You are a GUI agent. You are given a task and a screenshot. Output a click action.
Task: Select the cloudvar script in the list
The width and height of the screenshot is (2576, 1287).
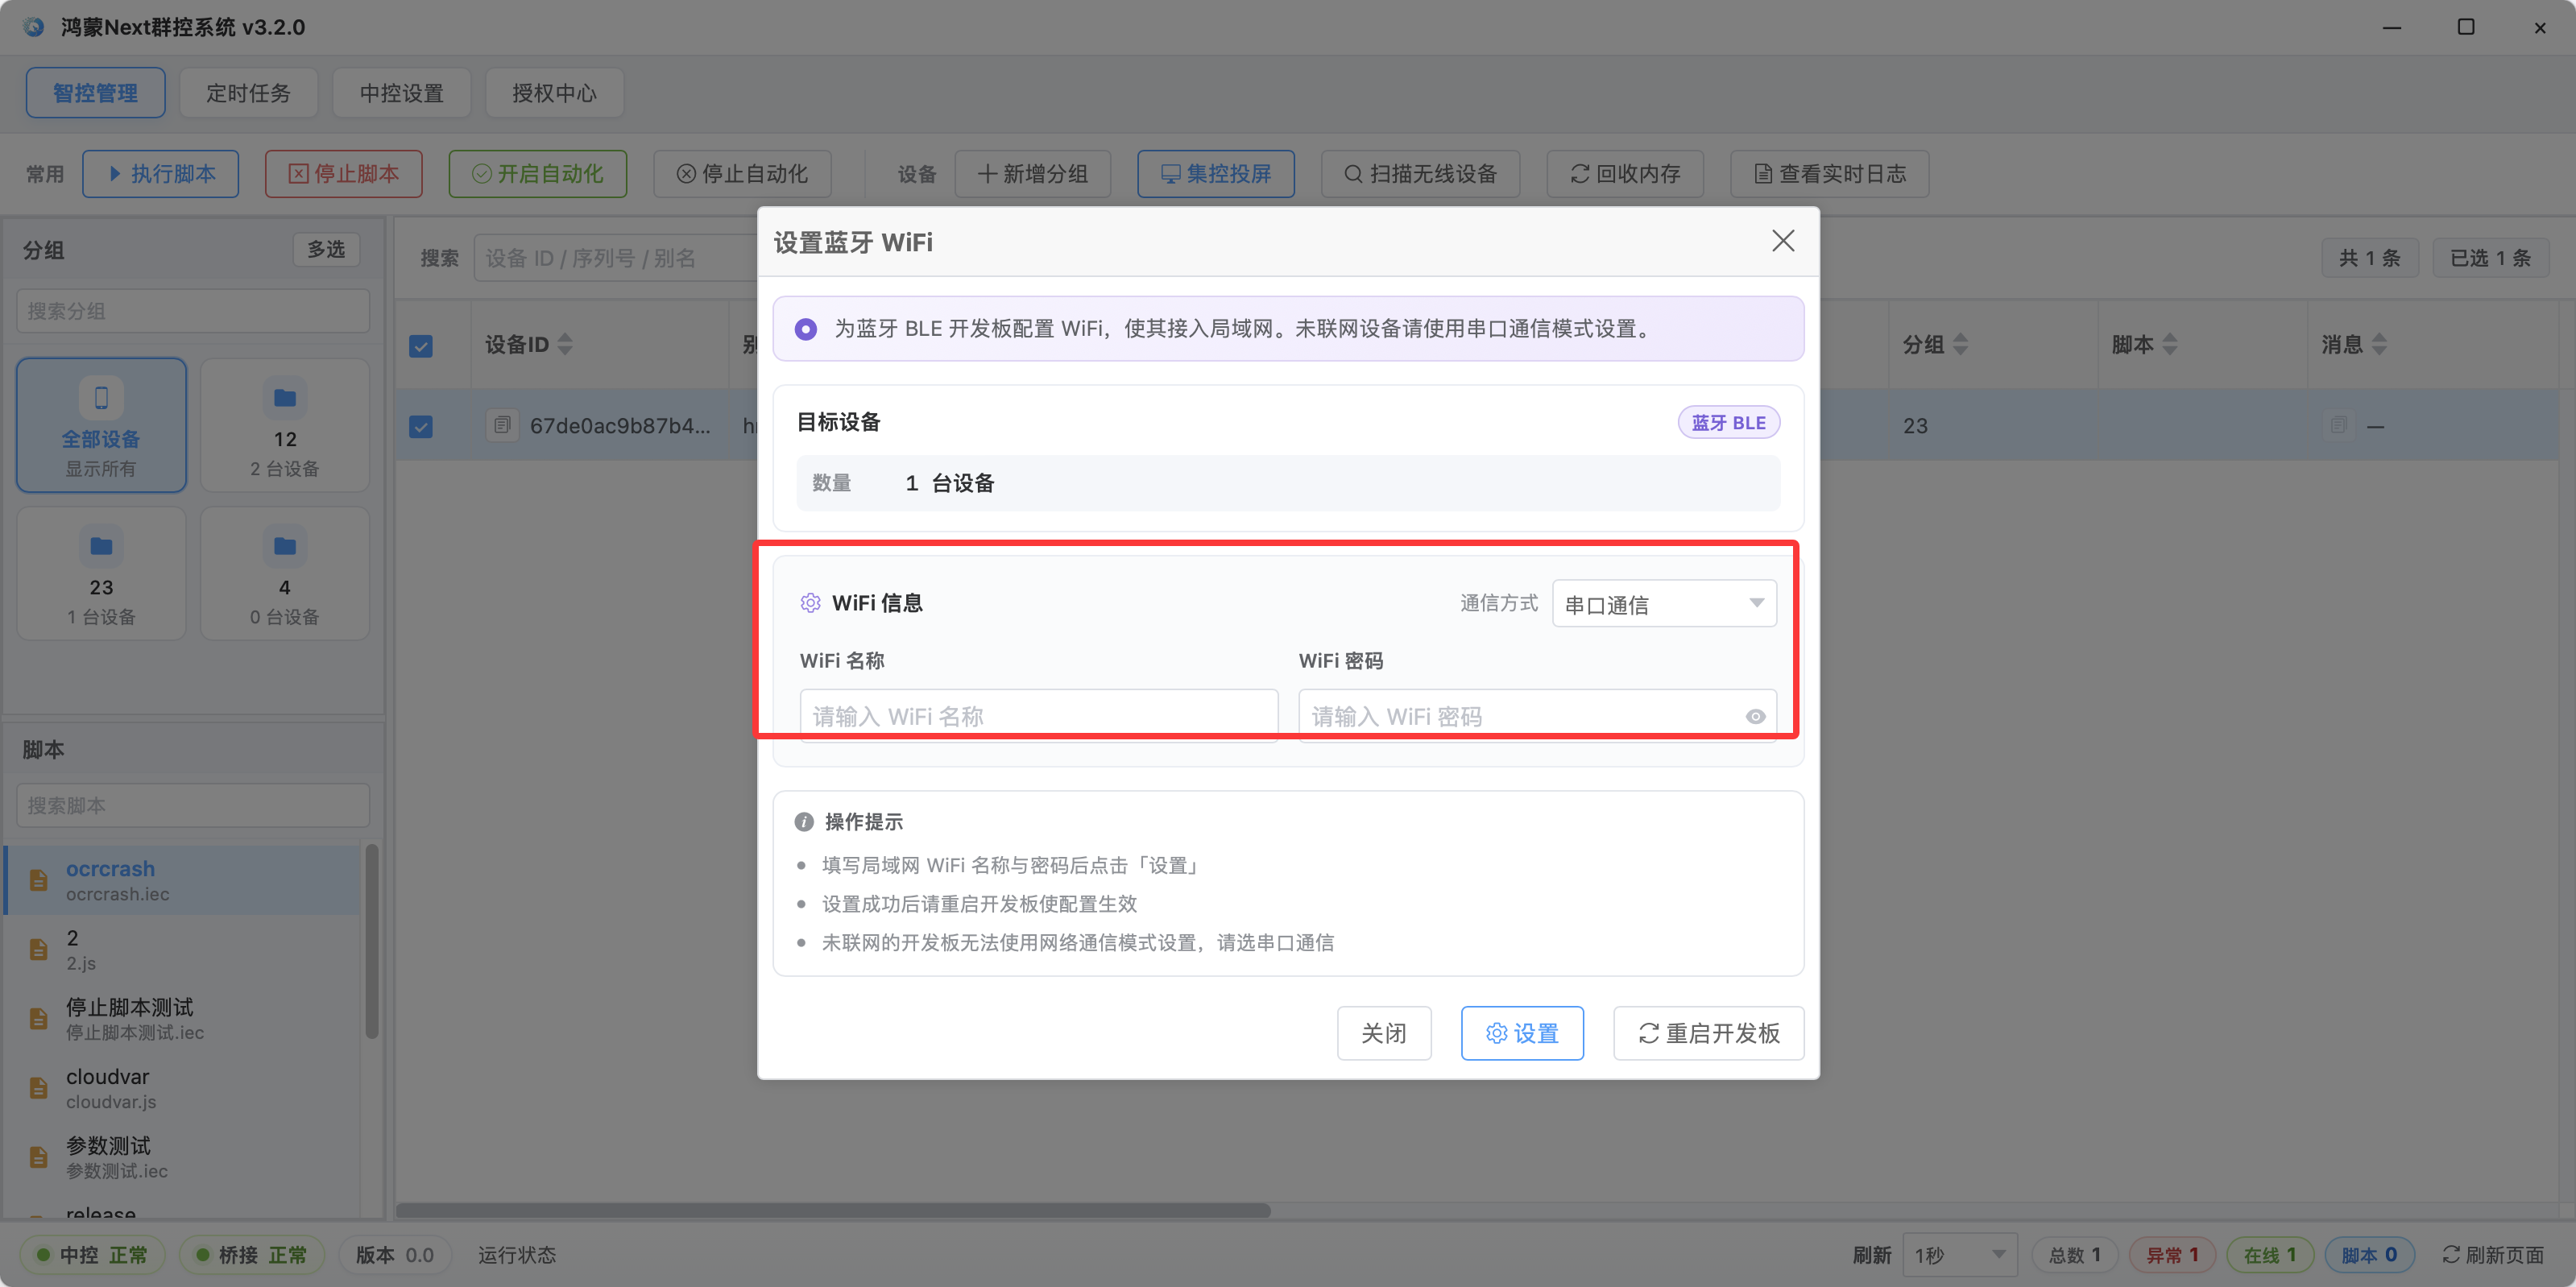[183, 1088]
